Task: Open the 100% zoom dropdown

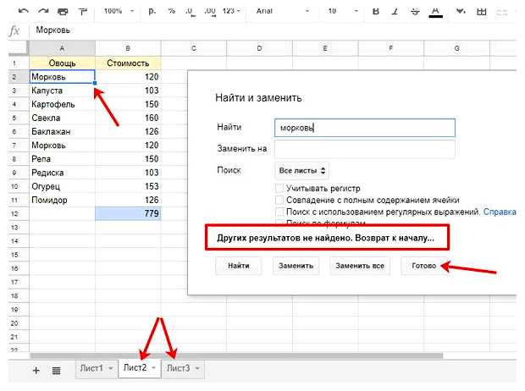Action: (119, 11)
